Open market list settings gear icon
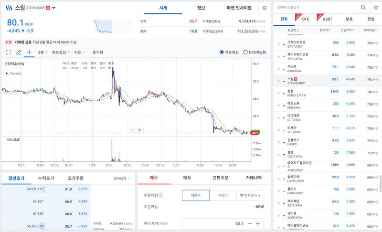The width and height of the screenshot is (382, 232). tap(376, 8)
